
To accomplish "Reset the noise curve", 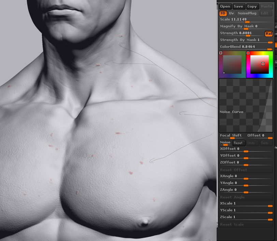I will pyautogui.click(x=239, y=143).
